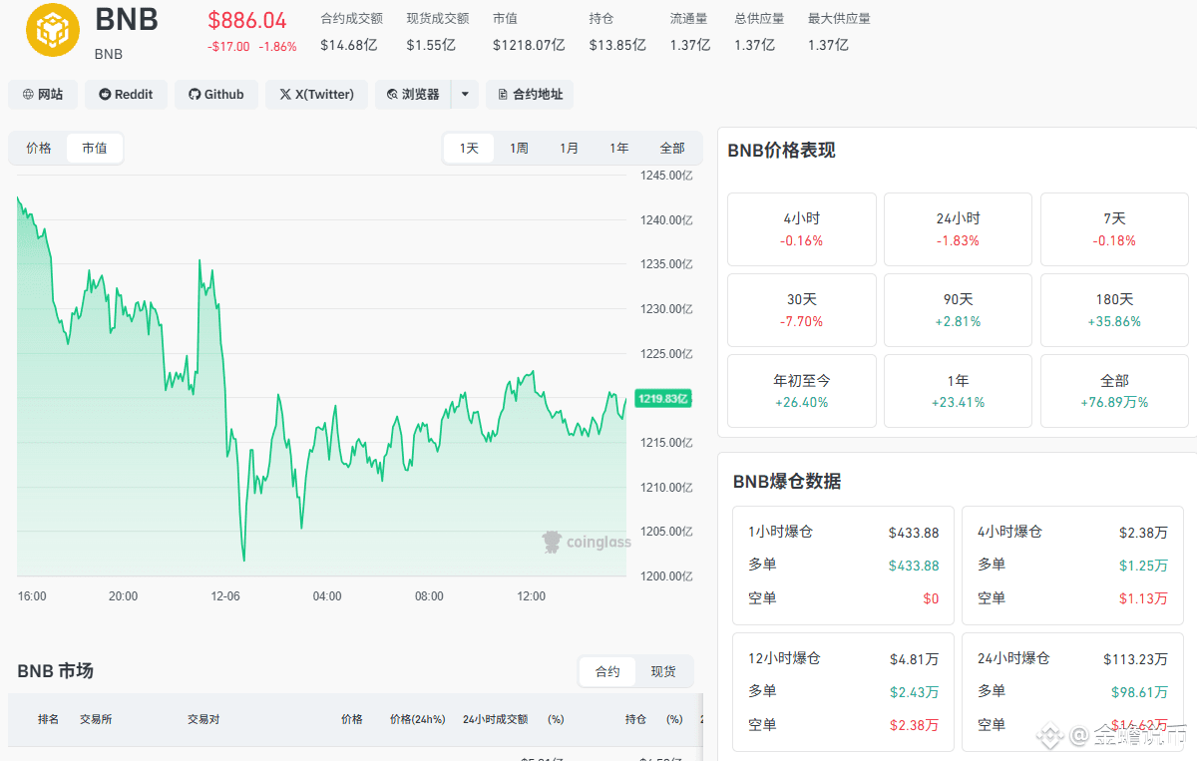This screenshot has height=761, width=1197.
Task: Click the 4小时 空单 $1.13万 value
Action: point(1143,598)
